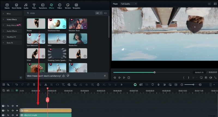This screenshot has height=117, width=218.
Task: Expand the Boris FX category
Action: click(x=12, y=43)
